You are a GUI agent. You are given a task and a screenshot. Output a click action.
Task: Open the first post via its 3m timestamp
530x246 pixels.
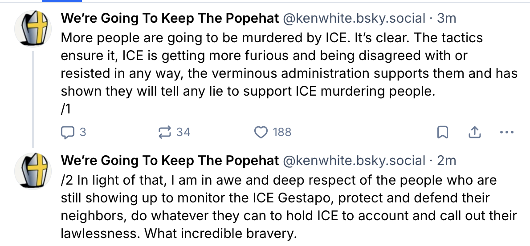[x=446, y=18]
